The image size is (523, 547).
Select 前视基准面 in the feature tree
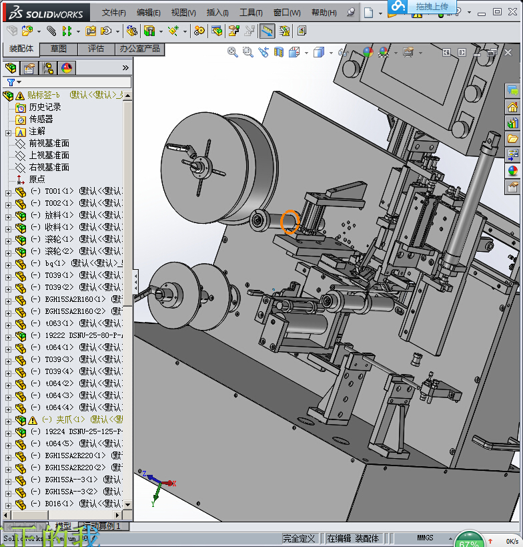(49, 144)
